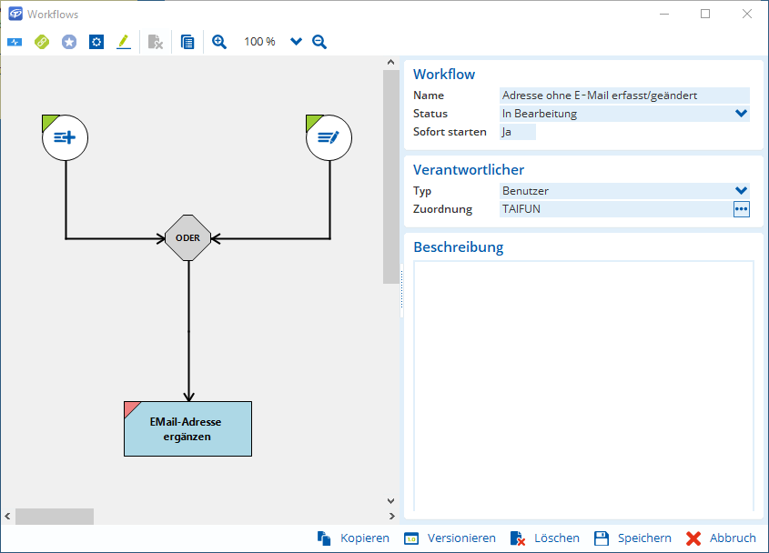This screenshot has width=769, height=553.
Task: Select the EMail-Adresse ergänzen task node
Action: (x=187, y=428)
